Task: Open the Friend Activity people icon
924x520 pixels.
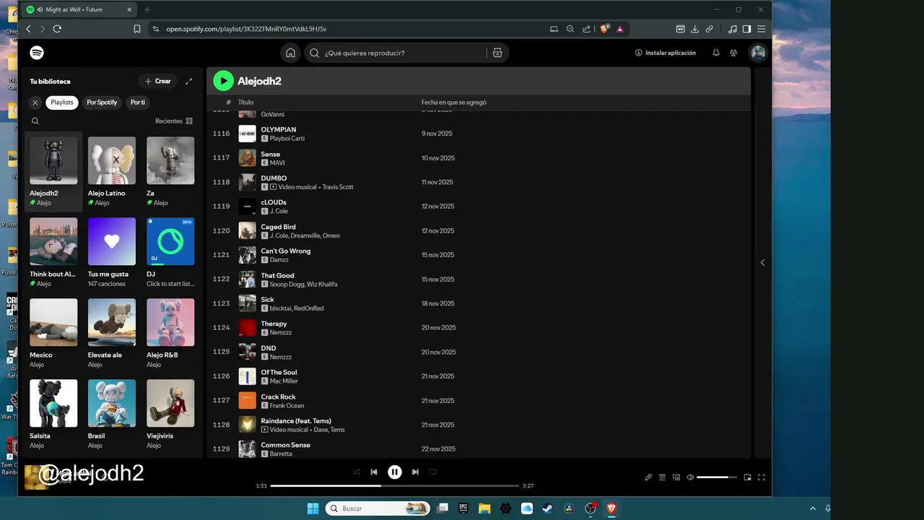Action: (x=733, y=53)
